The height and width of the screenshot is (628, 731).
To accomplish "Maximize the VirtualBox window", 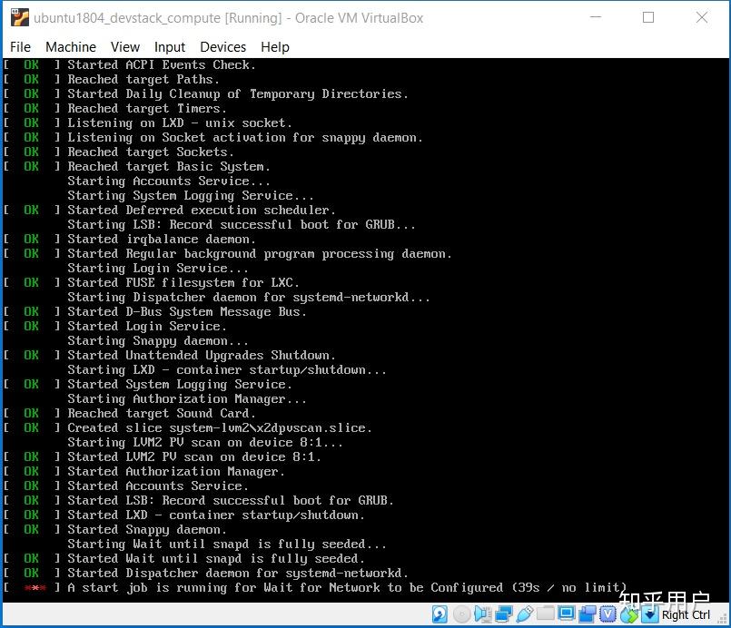I will [x=648, y=17].
